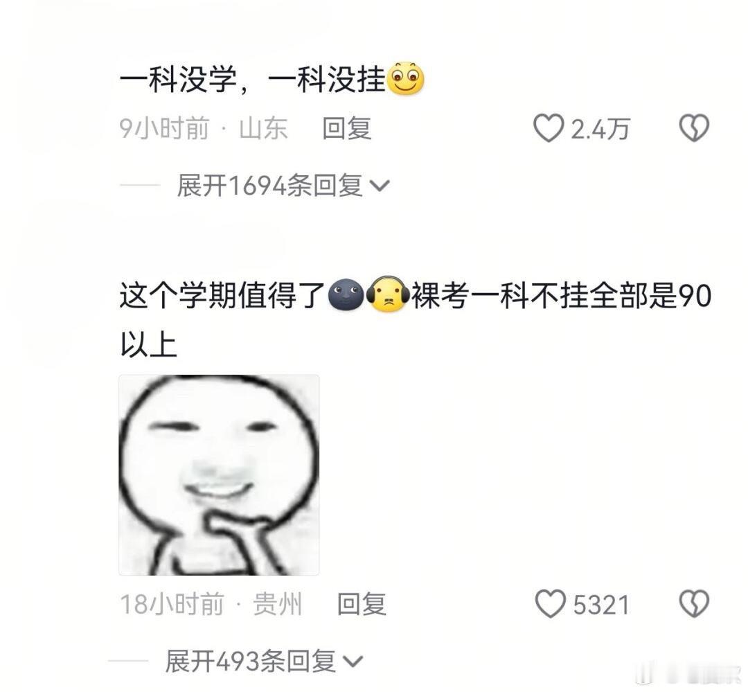Click the 9小时前 · 山东 timestamp
The image size is (748, 692).
[204, 128]
